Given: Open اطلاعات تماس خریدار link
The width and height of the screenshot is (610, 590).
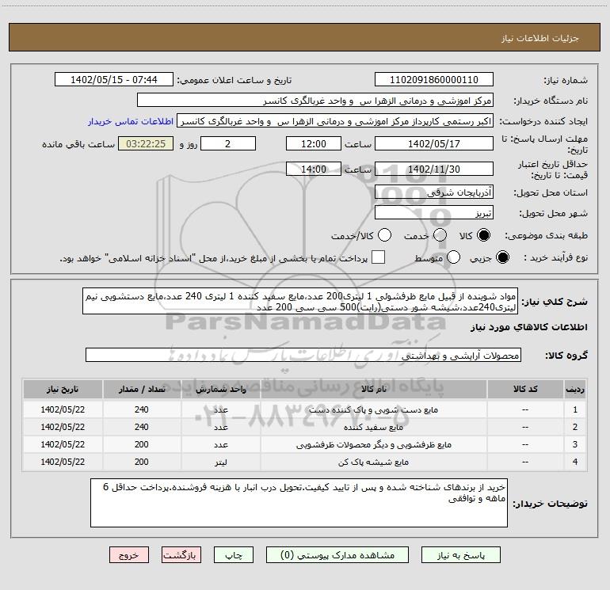Looking at the screenshot, I should click(x=131, y=121).
